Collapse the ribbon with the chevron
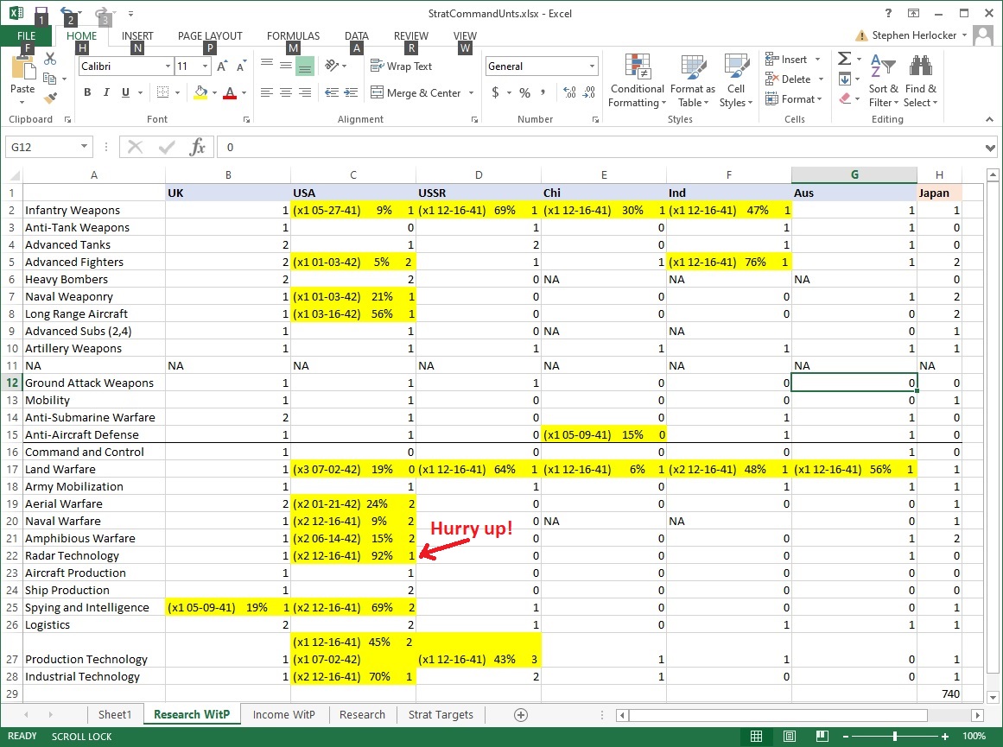Viewport: 1003px width, 747px height. [989, 119]
